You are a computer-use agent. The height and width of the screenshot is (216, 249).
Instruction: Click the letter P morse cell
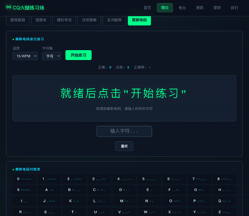[199, 201]
